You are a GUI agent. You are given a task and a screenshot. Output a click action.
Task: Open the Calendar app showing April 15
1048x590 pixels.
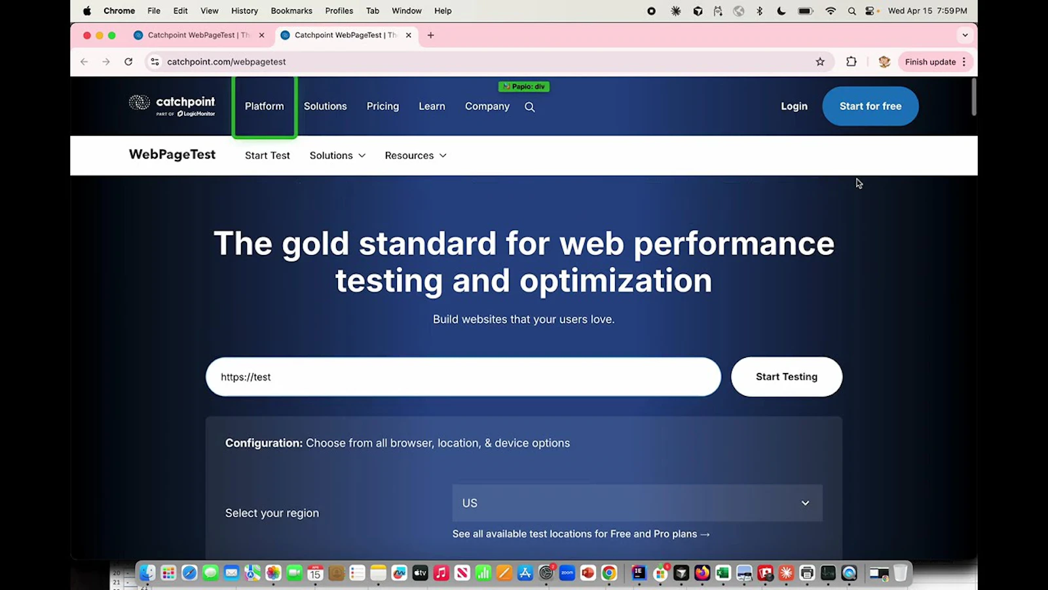pyautogui.click(x=315, y=573)
